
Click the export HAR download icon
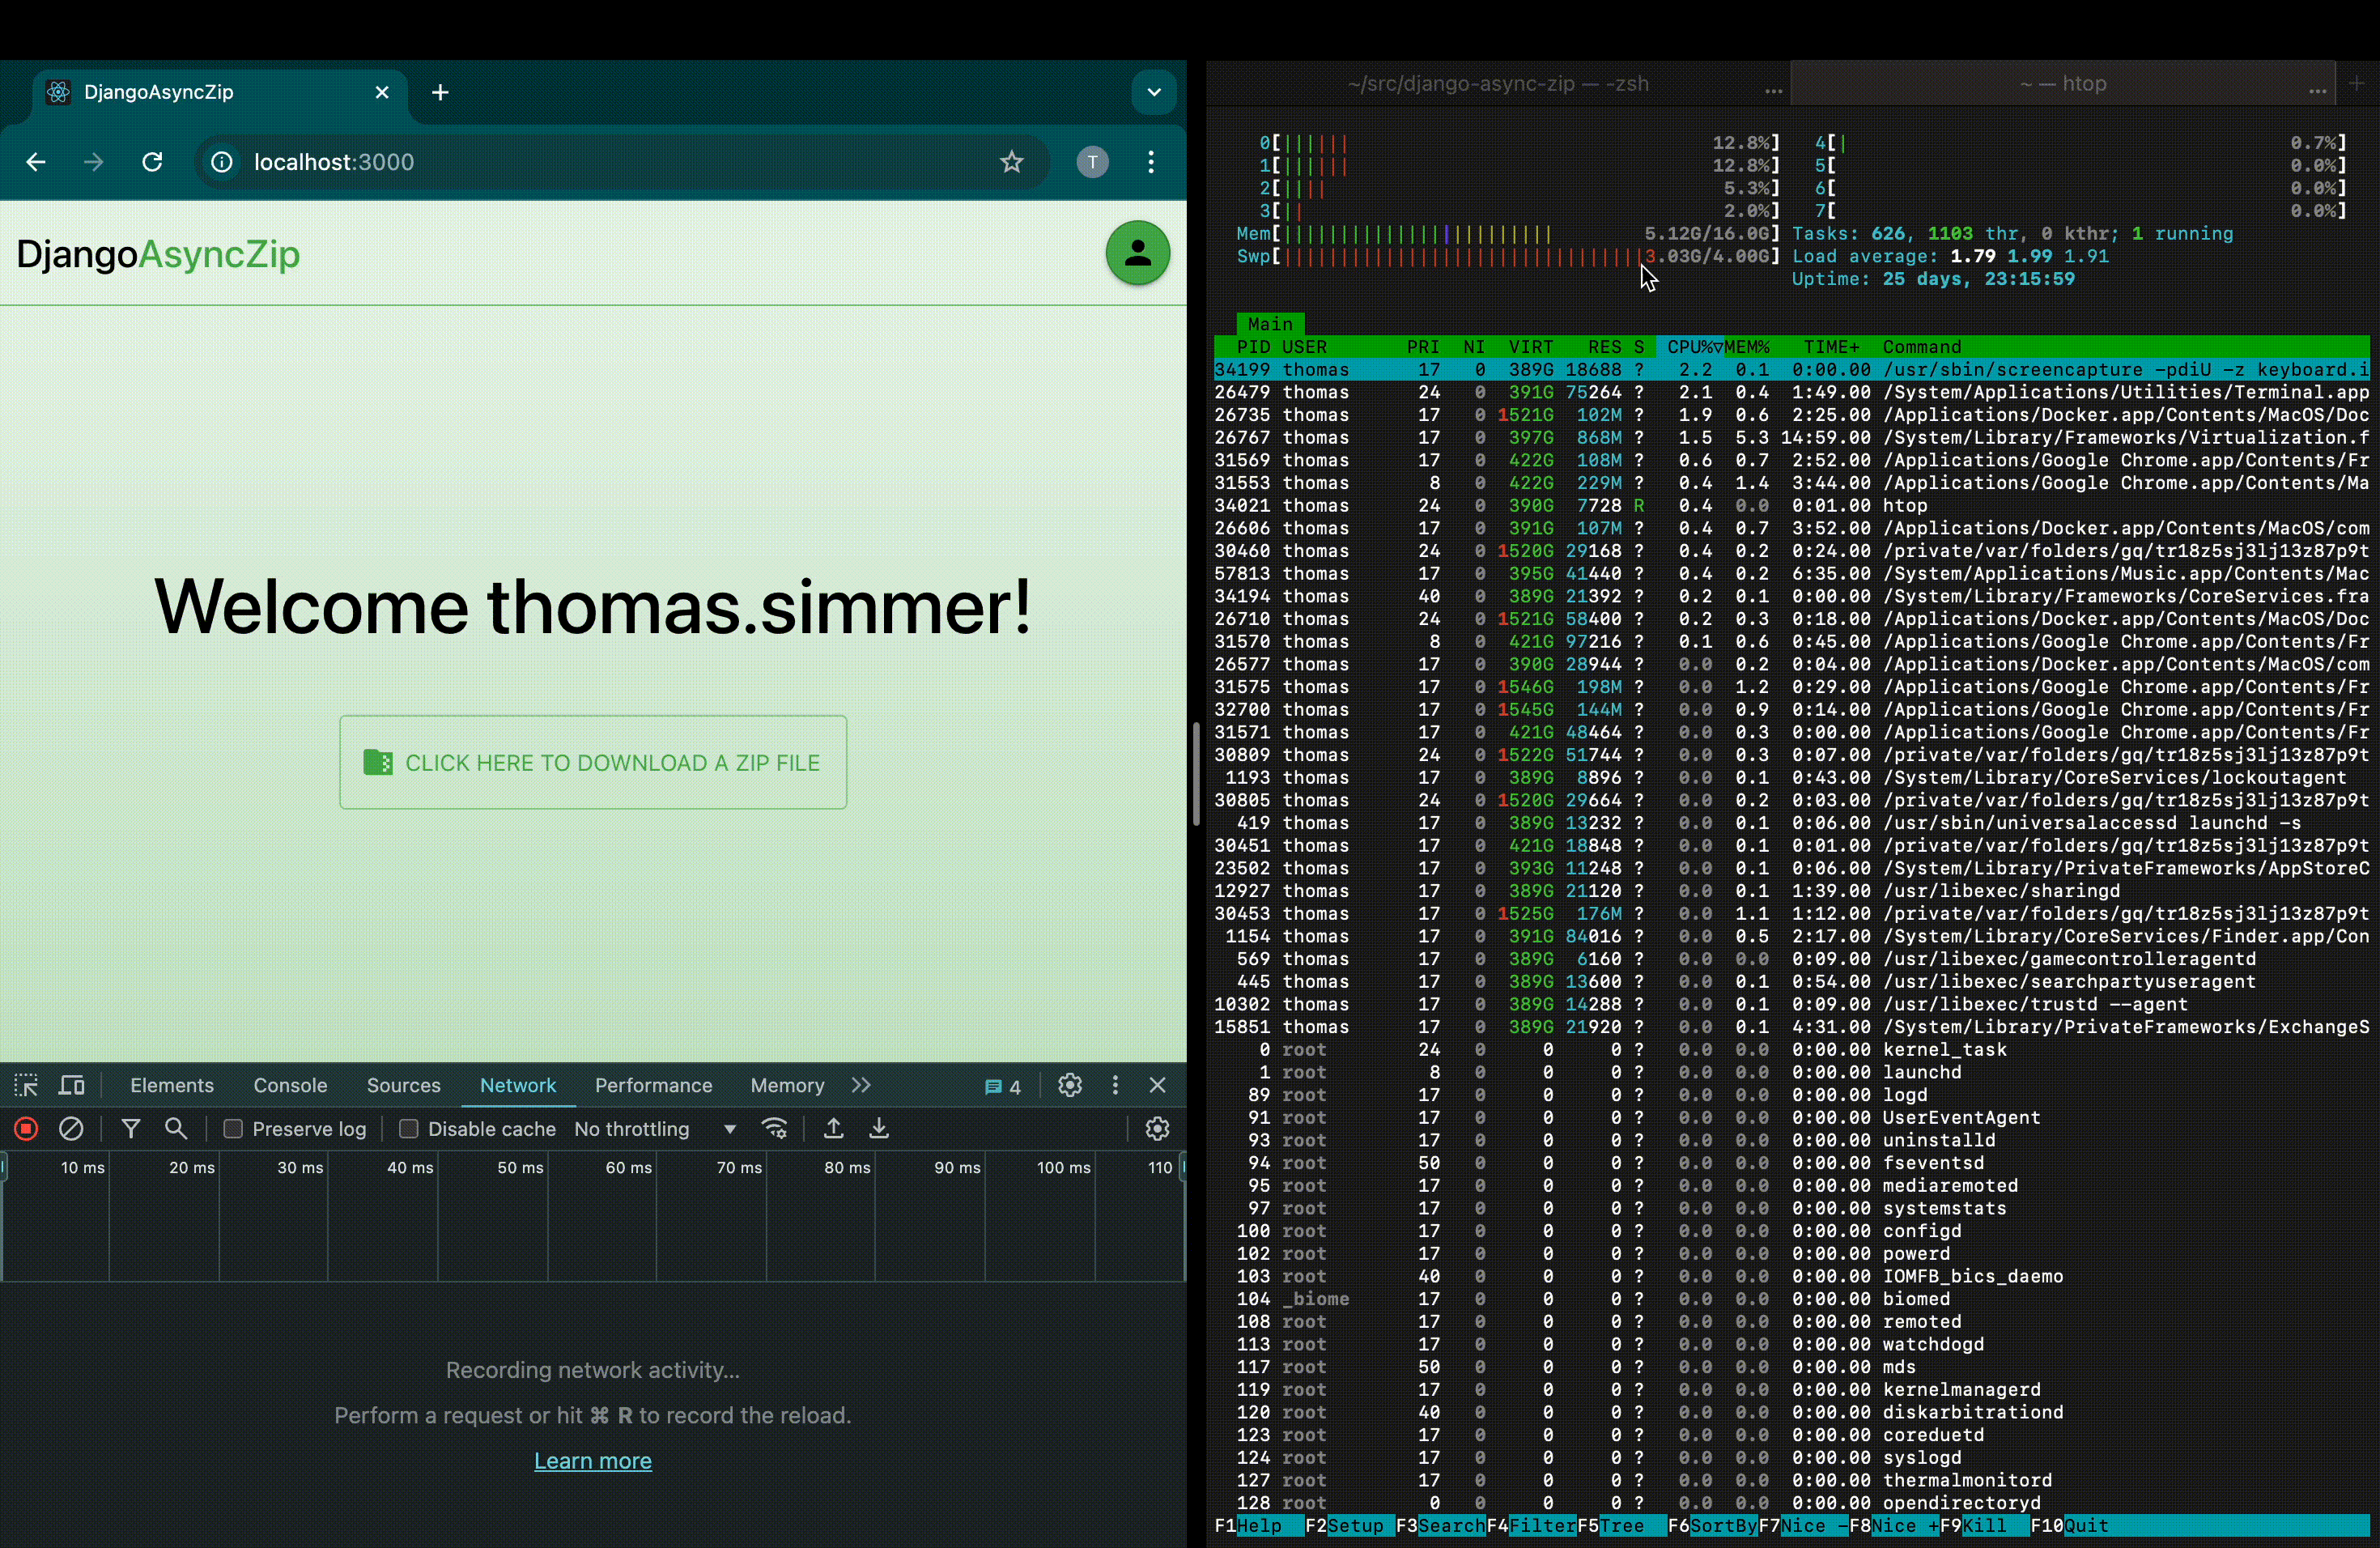pos(879,1129)
